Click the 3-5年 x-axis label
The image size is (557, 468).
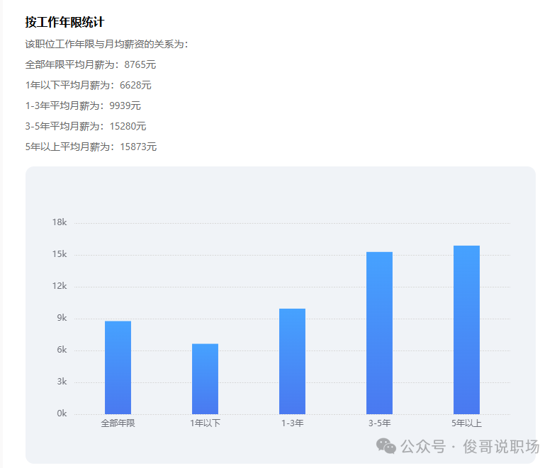coord(379,423)
